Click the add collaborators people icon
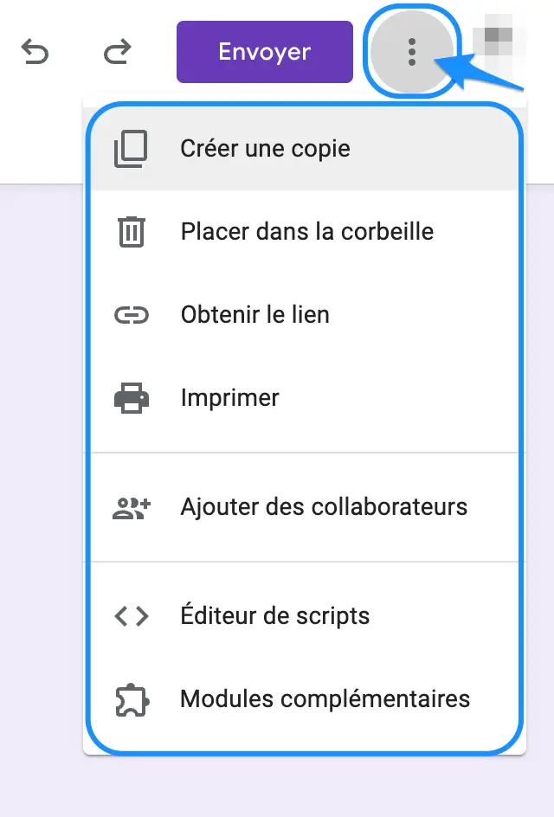 coord(132,509)
